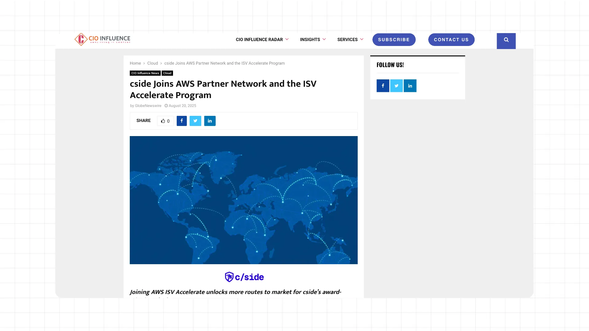Select the CIO Influence News category tag
Screen dimensions: 589x331
[x=145, y=73]
